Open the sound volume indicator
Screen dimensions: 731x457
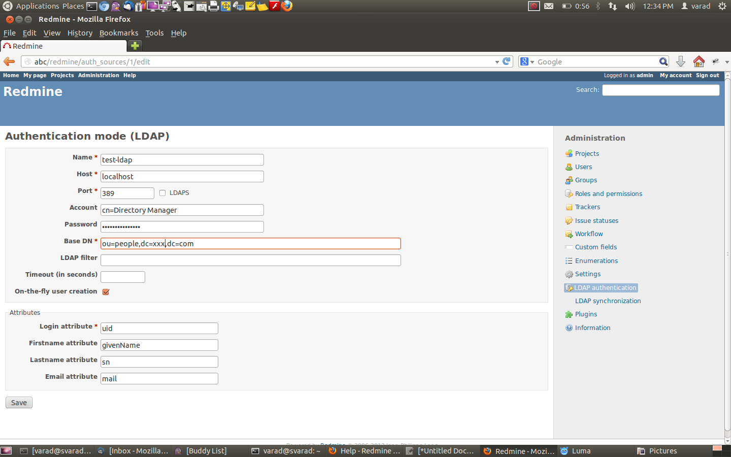(630, 6)
